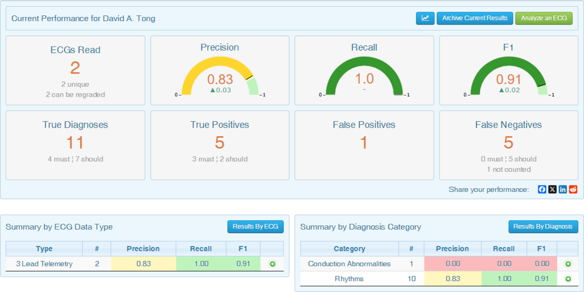Share performance on LinkedIn
Screen dimensions: 584x292
tap(563, 190)
